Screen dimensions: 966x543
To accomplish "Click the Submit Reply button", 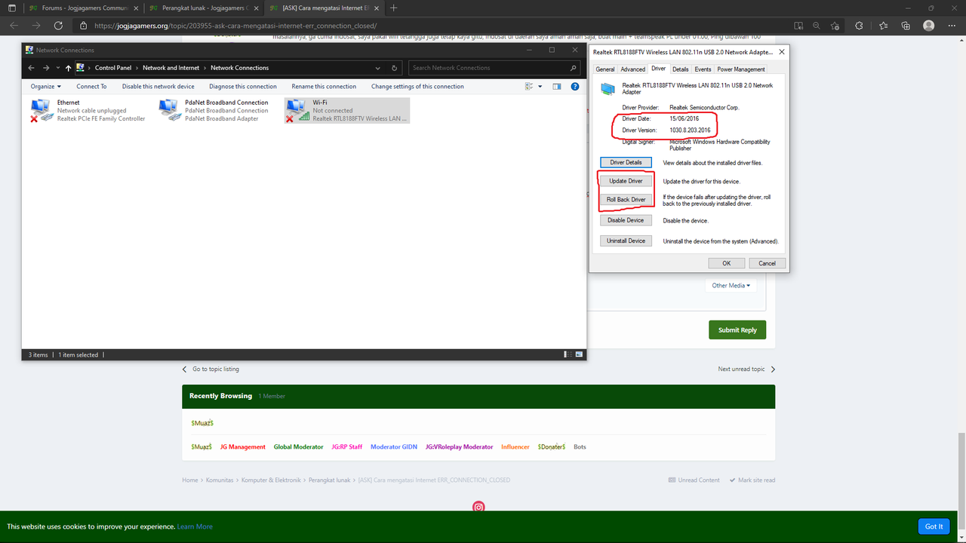I will (x=737, y=330).
